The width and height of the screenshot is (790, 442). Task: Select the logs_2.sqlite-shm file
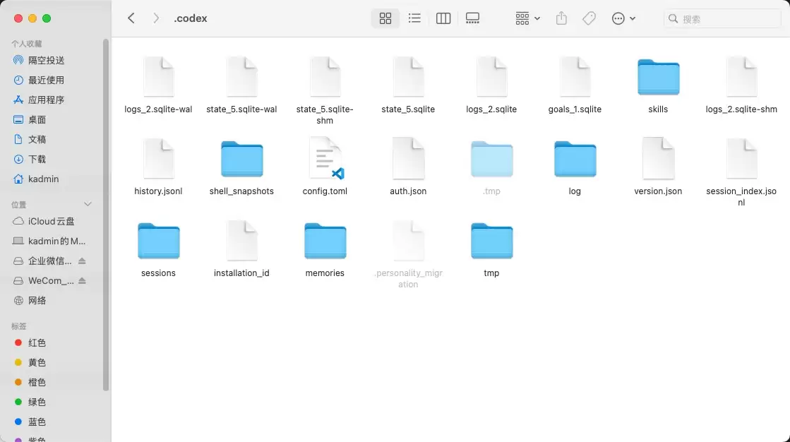[741, 85]
